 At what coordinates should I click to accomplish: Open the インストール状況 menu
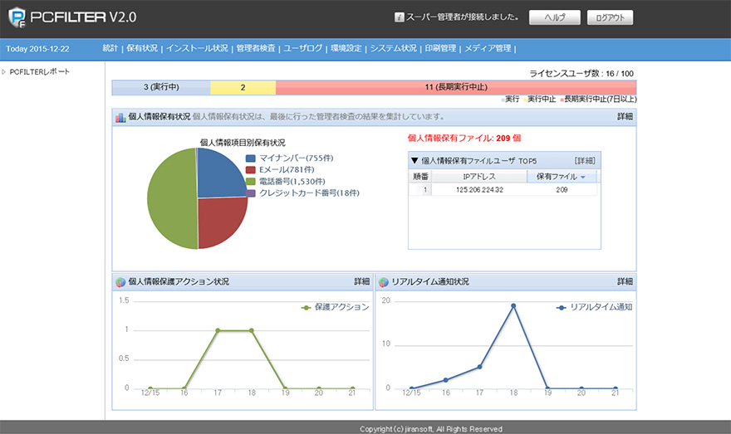[x=197, y=49]
